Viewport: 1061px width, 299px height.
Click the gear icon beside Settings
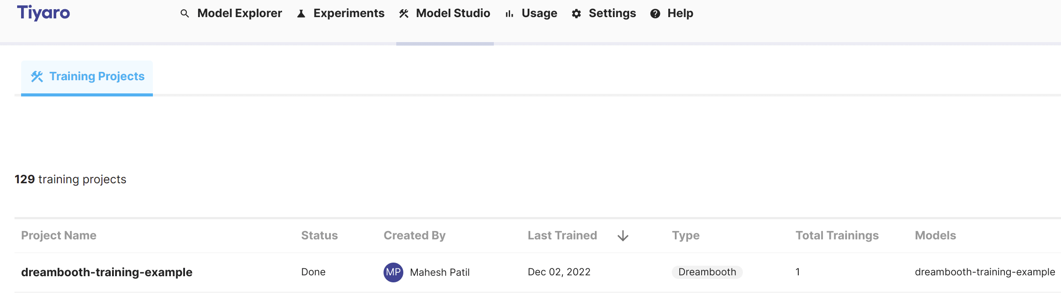point(576,14)
